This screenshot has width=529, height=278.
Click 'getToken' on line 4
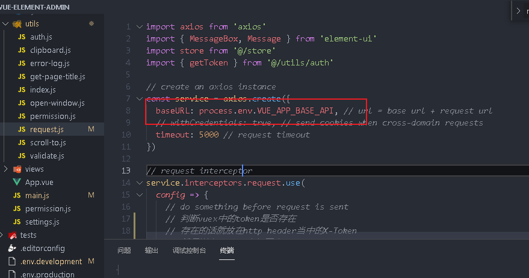(208, 62)
